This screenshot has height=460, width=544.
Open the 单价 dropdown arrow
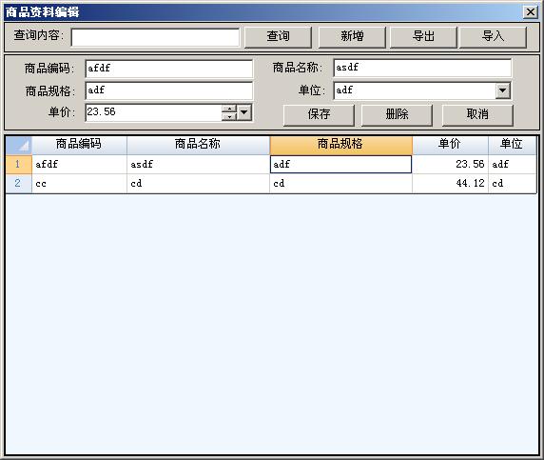pyautogui.click(x=244, y=112)
